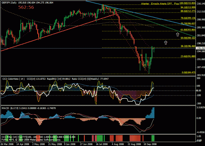The height and width of the screenshot is (146, 205).
Task: Click the 23.6@191.880 Fibonacci label
Action: click(x=188, y=56)
